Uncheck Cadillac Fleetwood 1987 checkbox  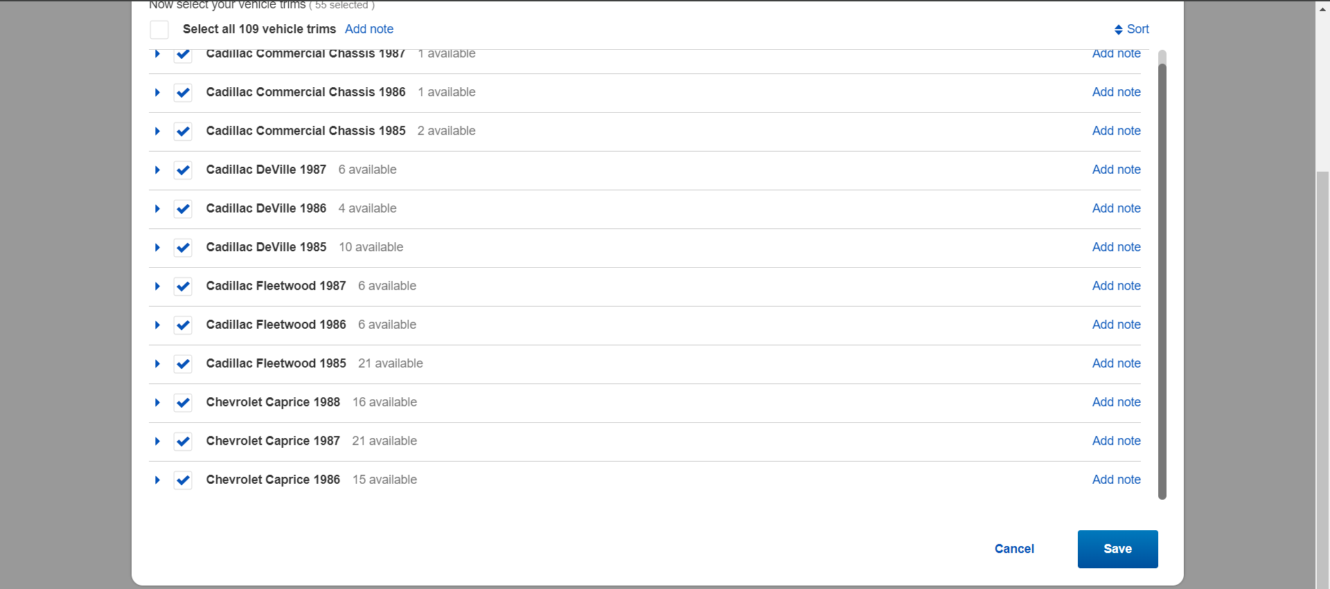(183, 286)
